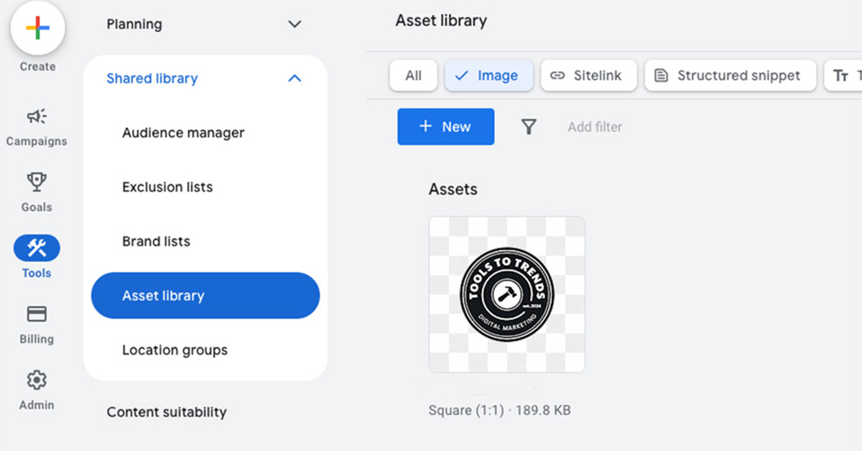The image size is (862, 451).
Task: Open Admin via gear icon
Action: click(37, 379)
